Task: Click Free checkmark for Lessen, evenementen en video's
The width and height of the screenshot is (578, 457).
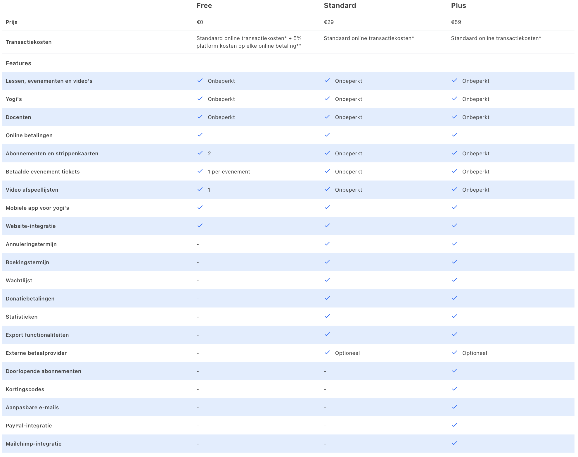Action: tap(200, 80)
